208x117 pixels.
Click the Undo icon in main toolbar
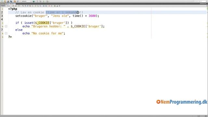coord(15,1)
